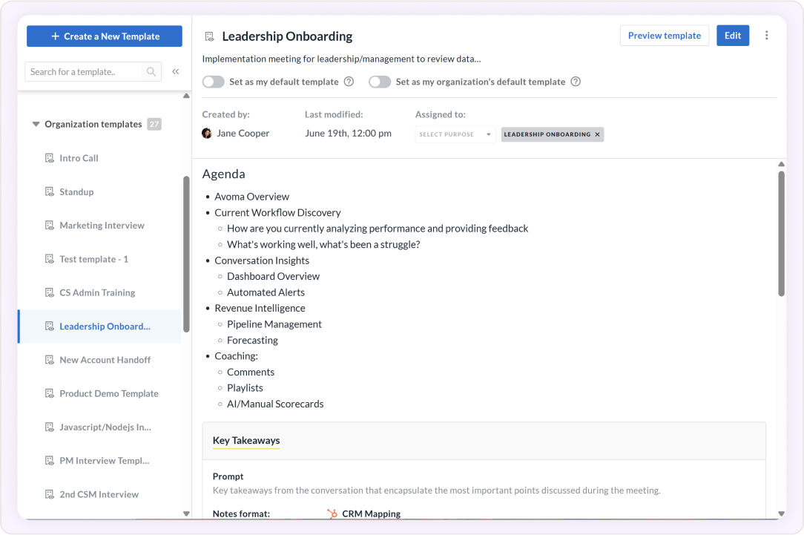Click the Preview template button
Screen dimensions: 804x535
[x=664, y=36]
